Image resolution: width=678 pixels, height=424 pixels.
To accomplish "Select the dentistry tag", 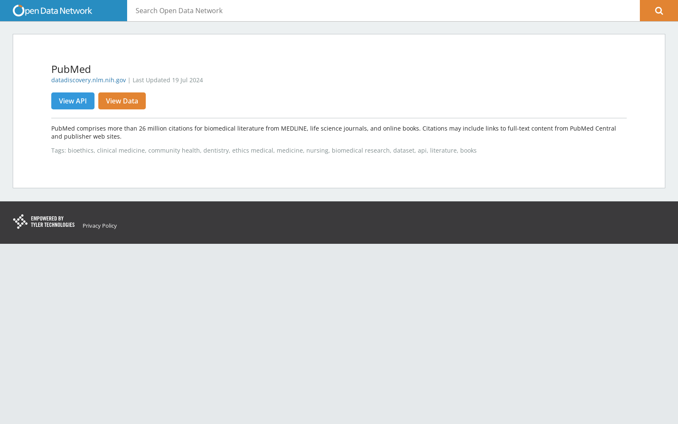I will [x=216, y=151].
